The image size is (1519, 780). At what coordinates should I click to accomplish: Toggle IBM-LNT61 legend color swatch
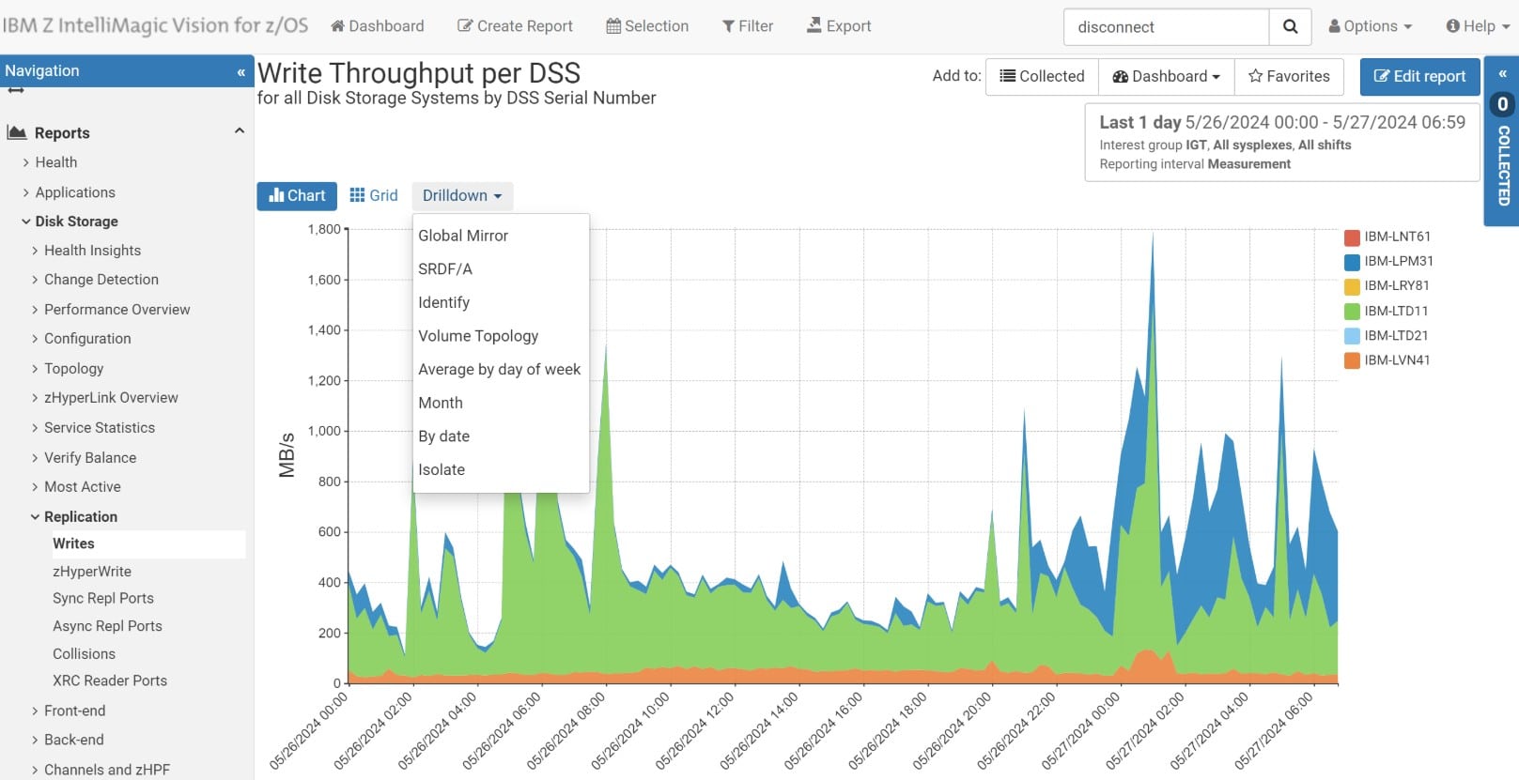(1352, 237)
